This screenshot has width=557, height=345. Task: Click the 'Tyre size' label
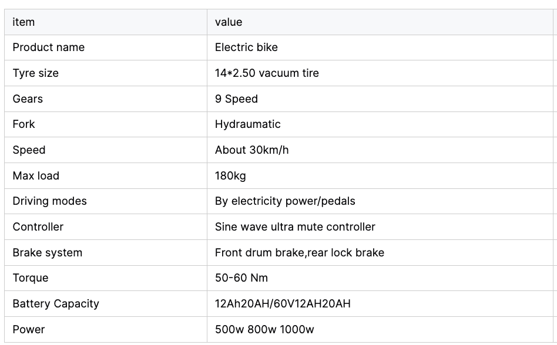pyautogui.click(x=35, y=73)
